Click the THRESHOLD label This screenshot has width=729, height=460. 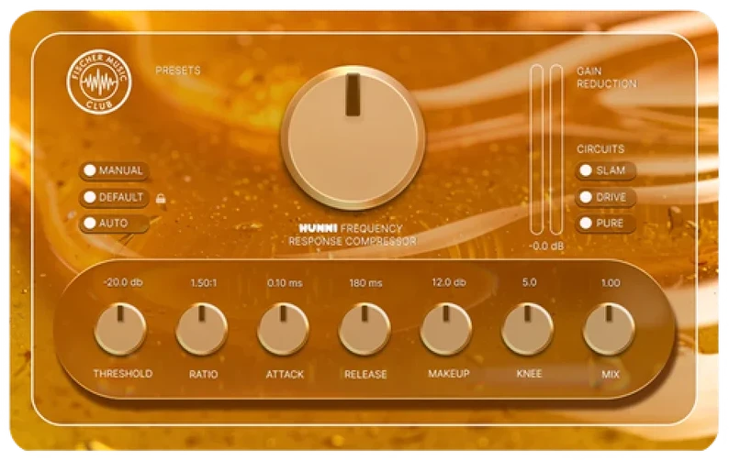click(x=123, y=374)
